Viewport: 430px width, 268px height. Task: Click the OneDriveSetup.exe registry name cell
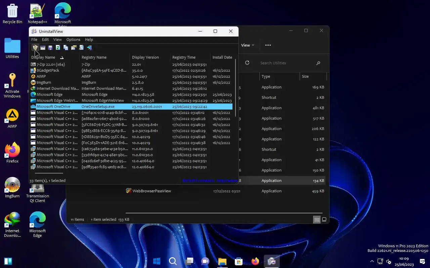tap(98, 107)
